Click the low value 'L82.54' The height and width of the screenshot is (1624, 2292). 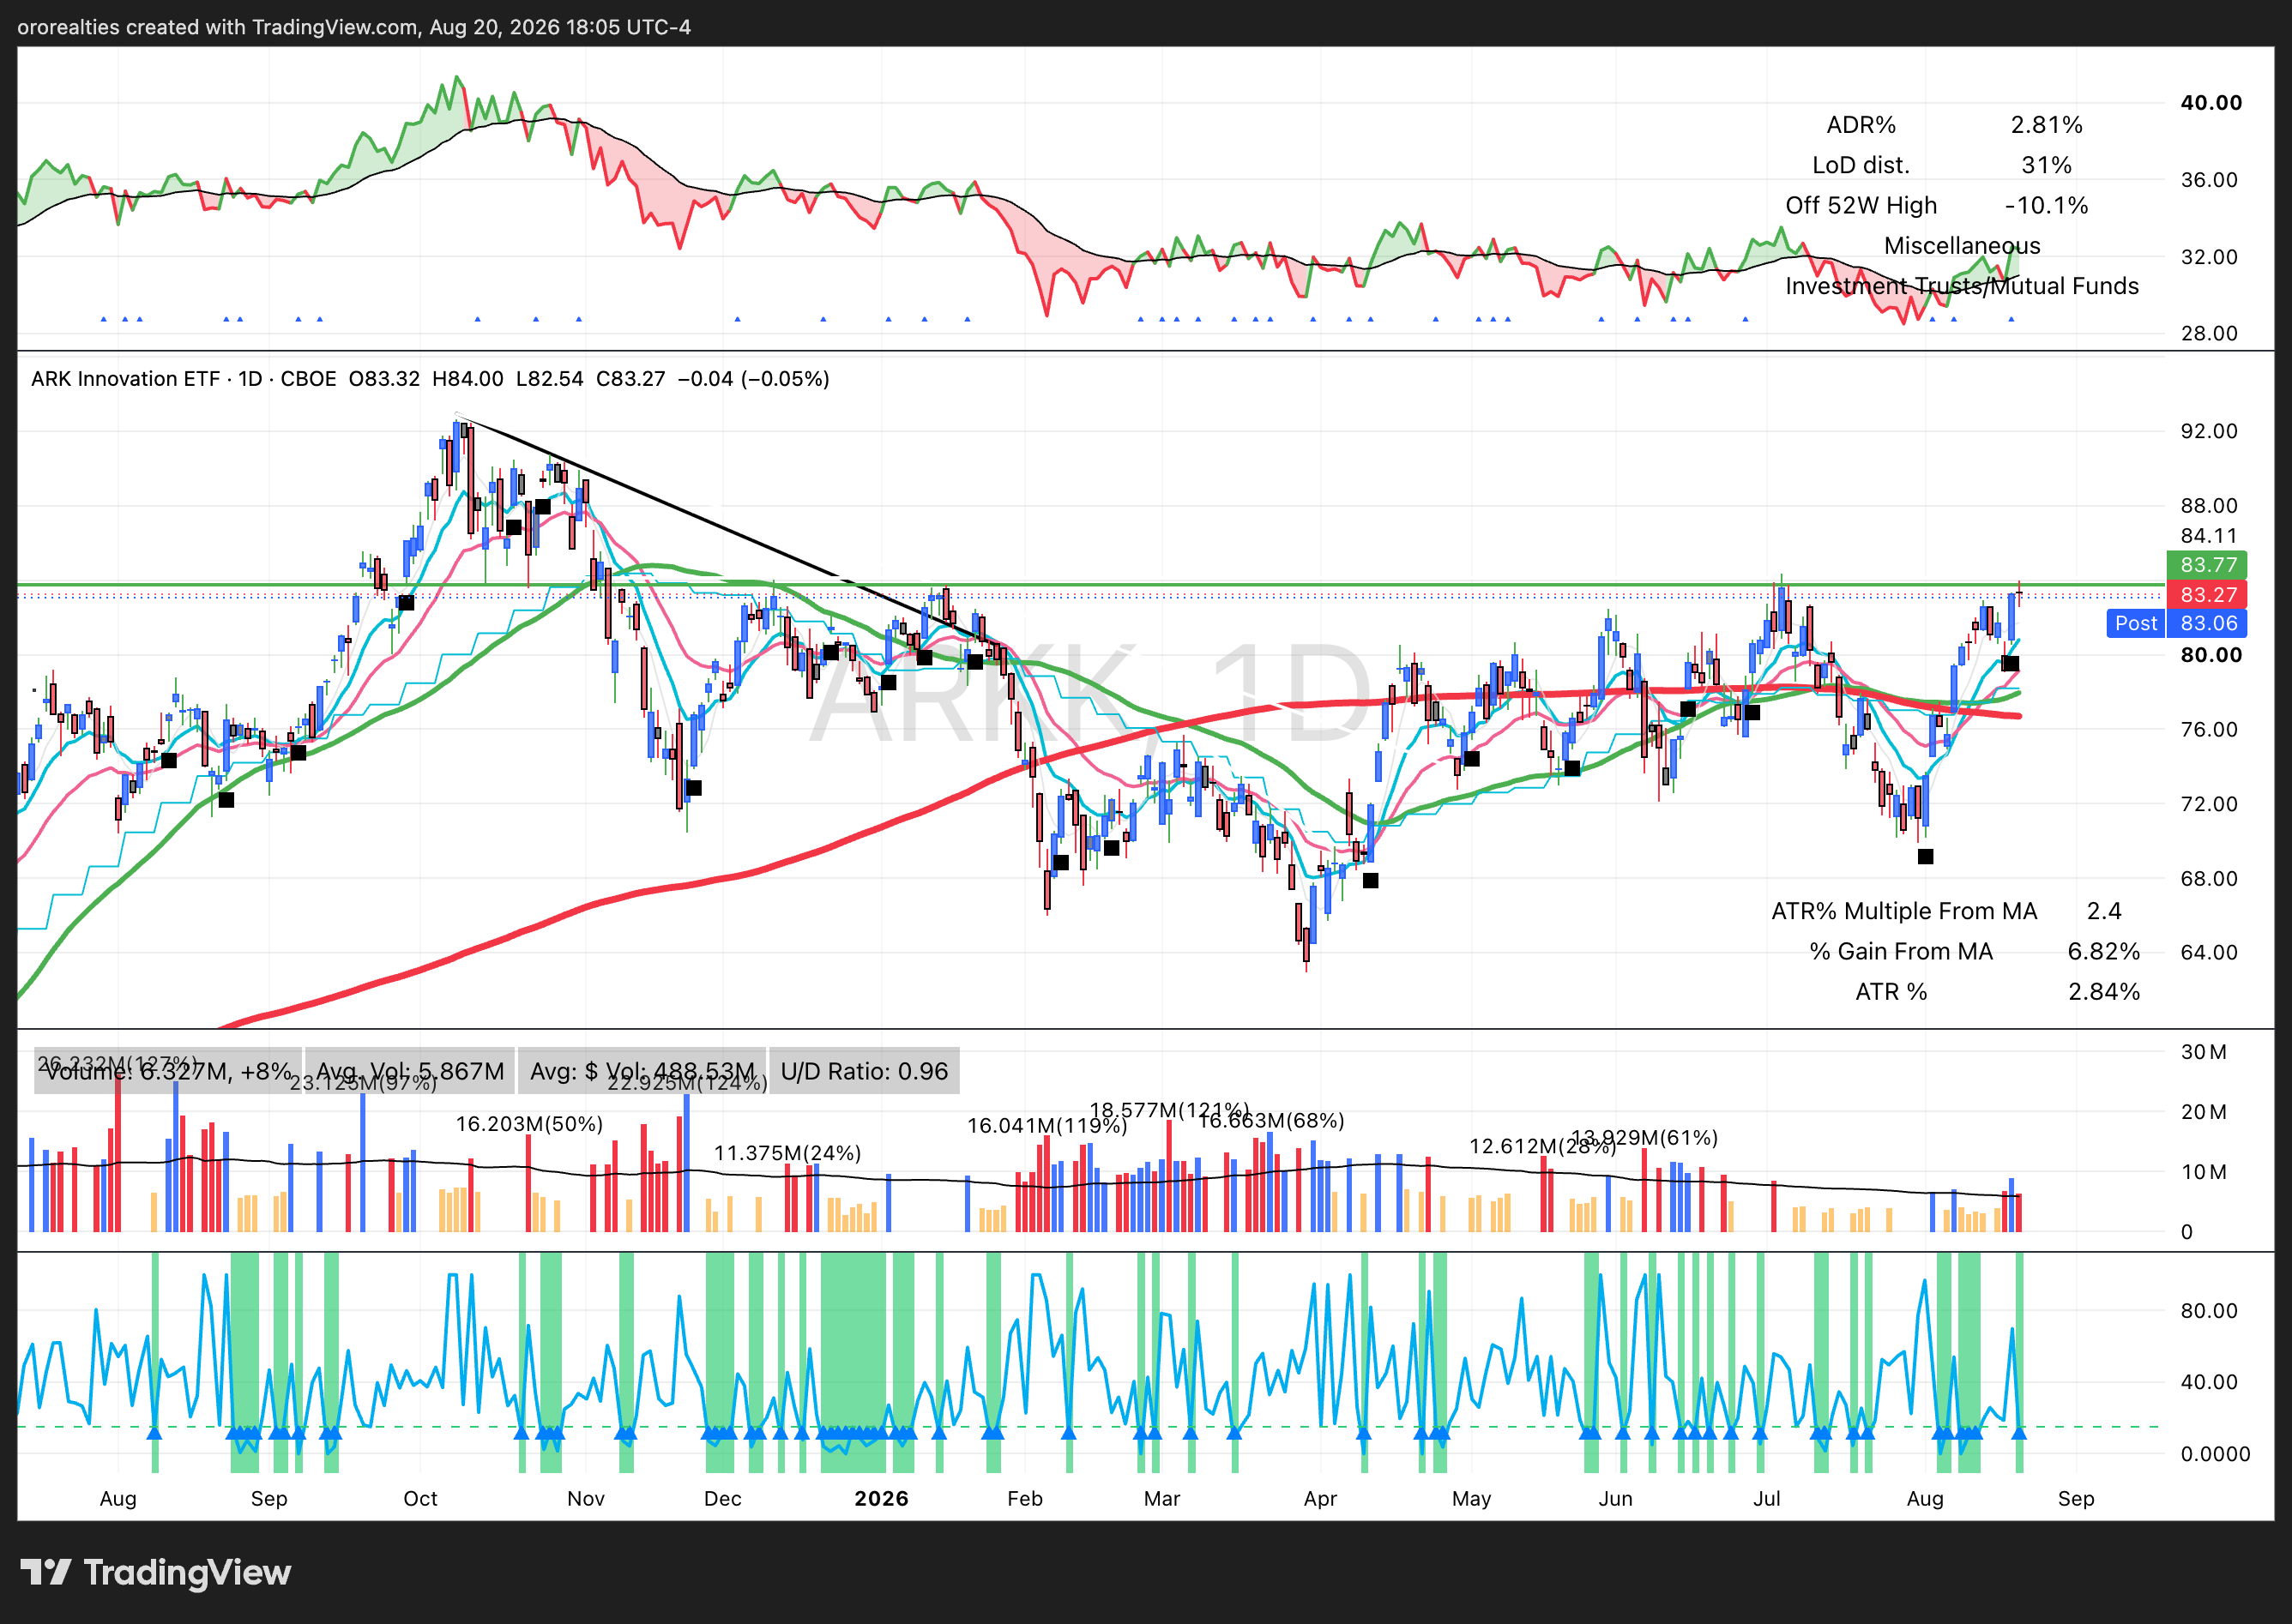click(x=549, y=379)
